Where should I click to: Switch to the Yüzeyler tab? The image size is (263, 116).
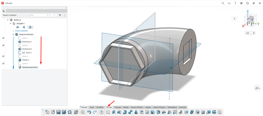click(118, 107)
